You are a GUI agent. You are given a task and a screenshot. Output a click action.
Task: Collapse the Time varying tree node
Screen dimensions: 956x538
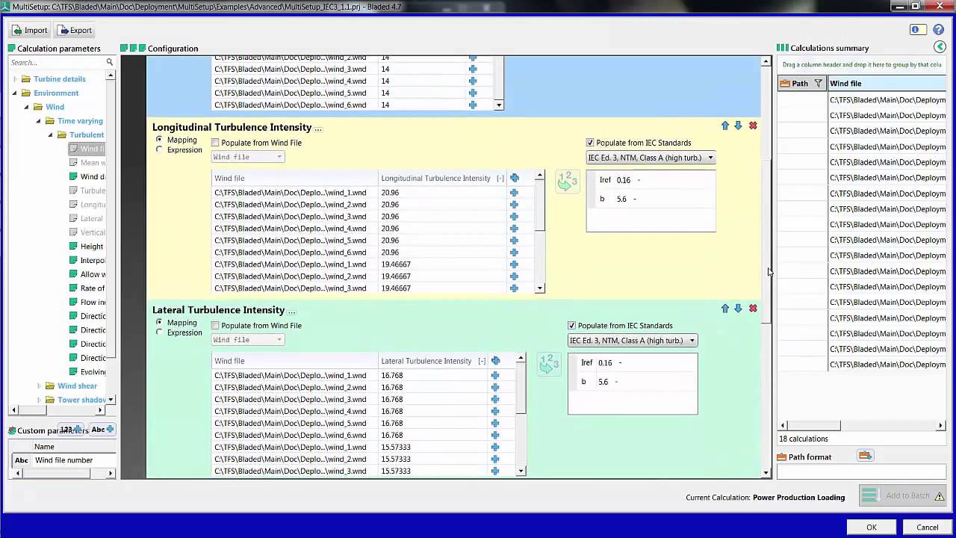click(x=39, y=121)
